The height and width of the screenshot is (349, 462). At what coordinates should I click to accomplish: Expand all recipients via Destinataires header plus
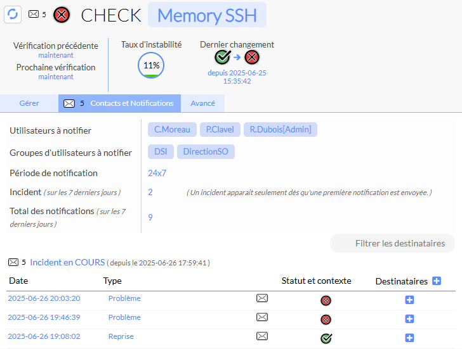tap(437, 281)
